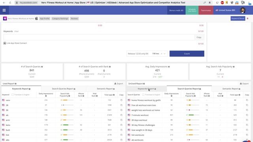Click the Link App Store Connect icon
253x142 pixels.
[5, 43]
